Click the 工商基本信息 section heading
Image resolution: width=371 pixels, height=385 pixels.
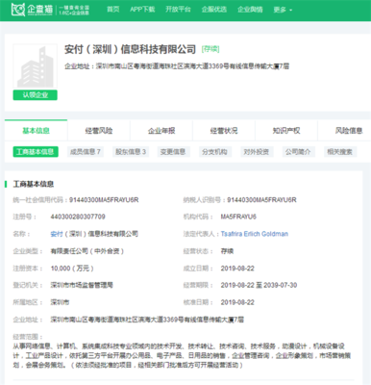point(34,184)
